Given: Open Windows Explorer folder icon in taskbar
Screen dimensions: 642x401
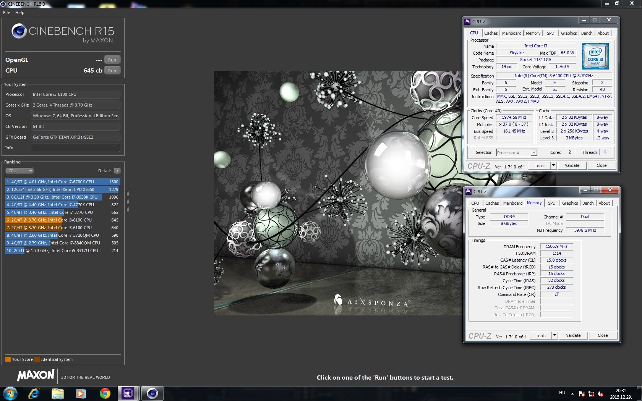Looking at the screenshot, I should [x=57, y=393].
